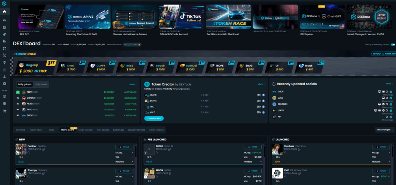Select the Token Unlocks tab
The image size is (396, 185).
tap(156, 130)
